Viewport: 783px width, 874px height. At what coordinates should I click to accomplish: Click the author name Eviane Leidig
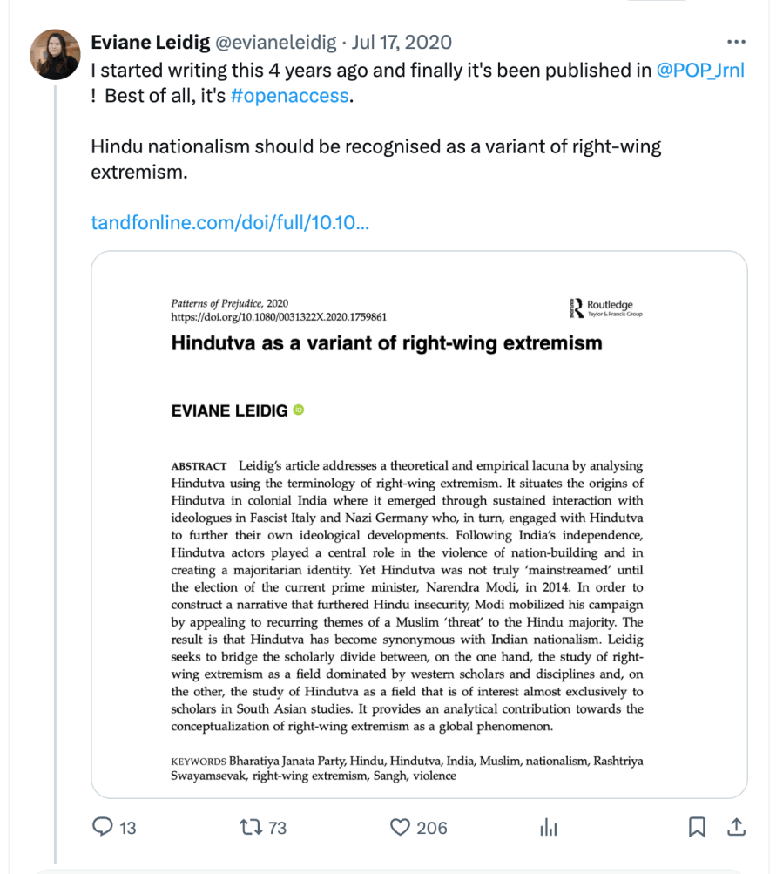pyautogui.click(x=149, y=42)
